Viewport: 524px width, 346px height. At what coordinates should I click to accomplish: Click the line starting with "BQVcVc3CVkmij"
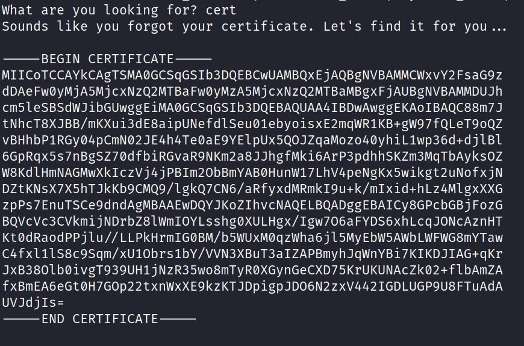(252, 221)
